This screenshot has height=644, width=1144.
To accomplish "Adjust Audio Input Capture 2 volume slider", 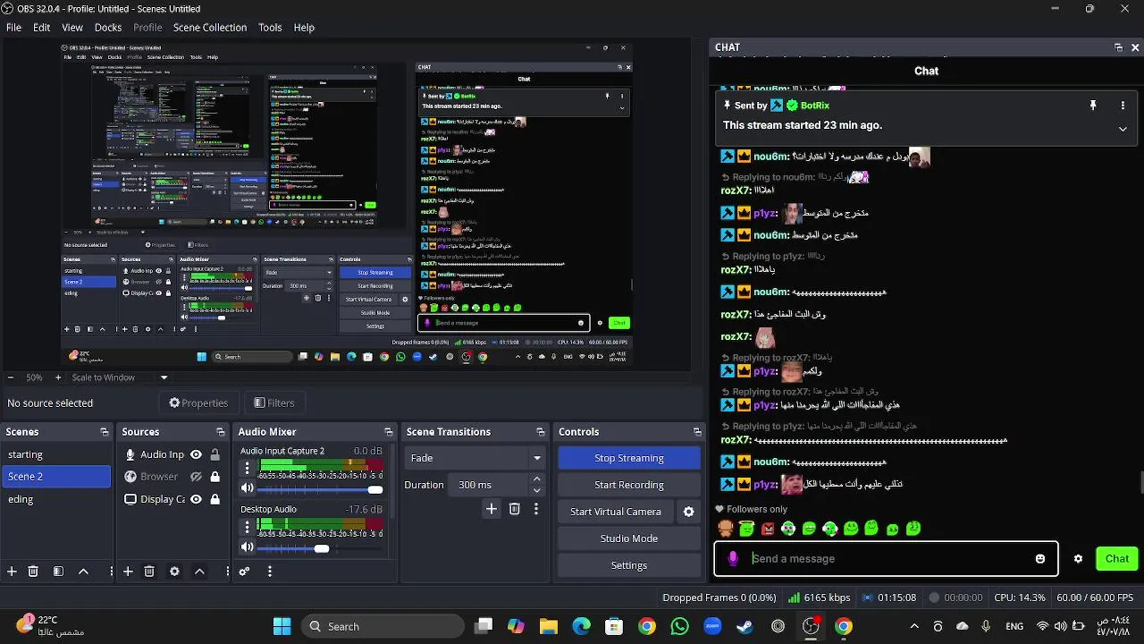I will pyautogui.click(x=321, y=489).
